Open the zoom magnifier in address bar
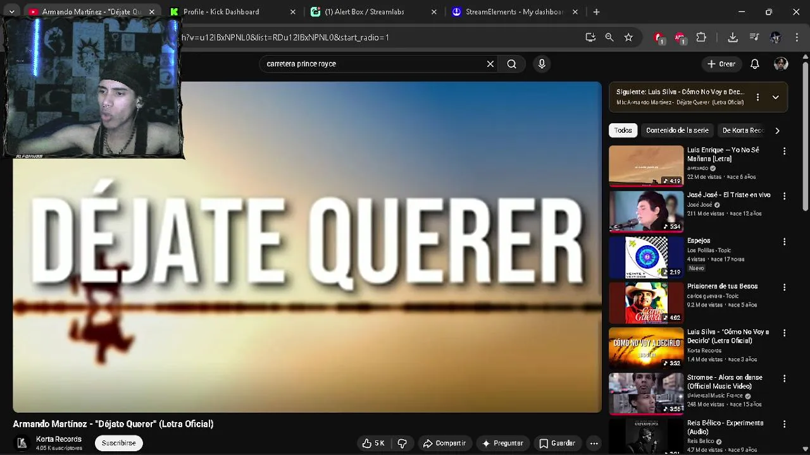Screen dimensions: 810x455 [609, 37]
